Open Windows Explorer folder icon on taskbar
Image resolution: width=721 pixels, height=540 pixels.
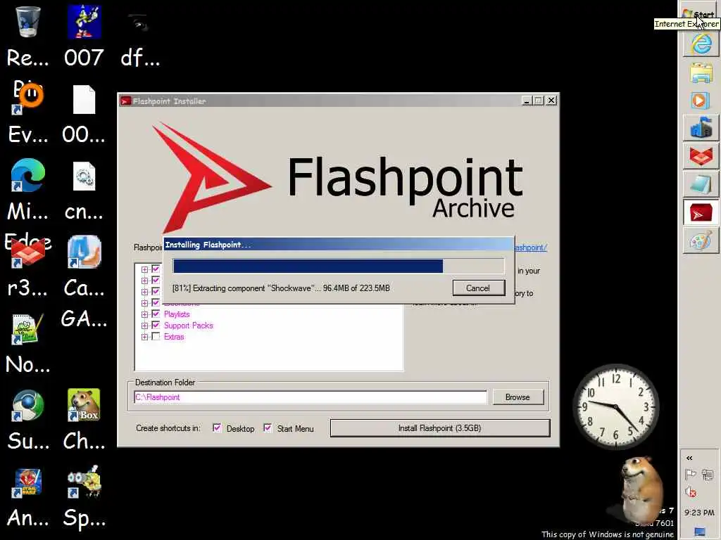point(701,73)
